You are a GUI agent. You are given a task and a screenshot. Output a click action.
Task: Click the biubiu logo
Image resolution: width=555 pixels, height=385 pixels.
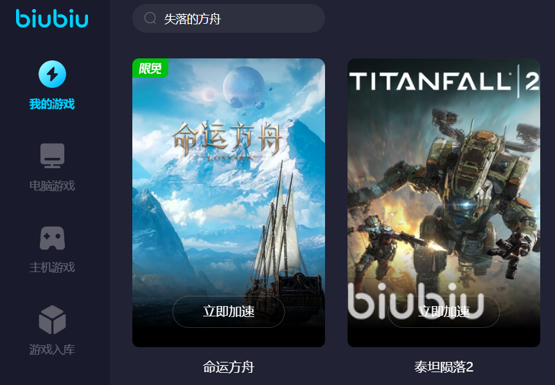[52, 19]
